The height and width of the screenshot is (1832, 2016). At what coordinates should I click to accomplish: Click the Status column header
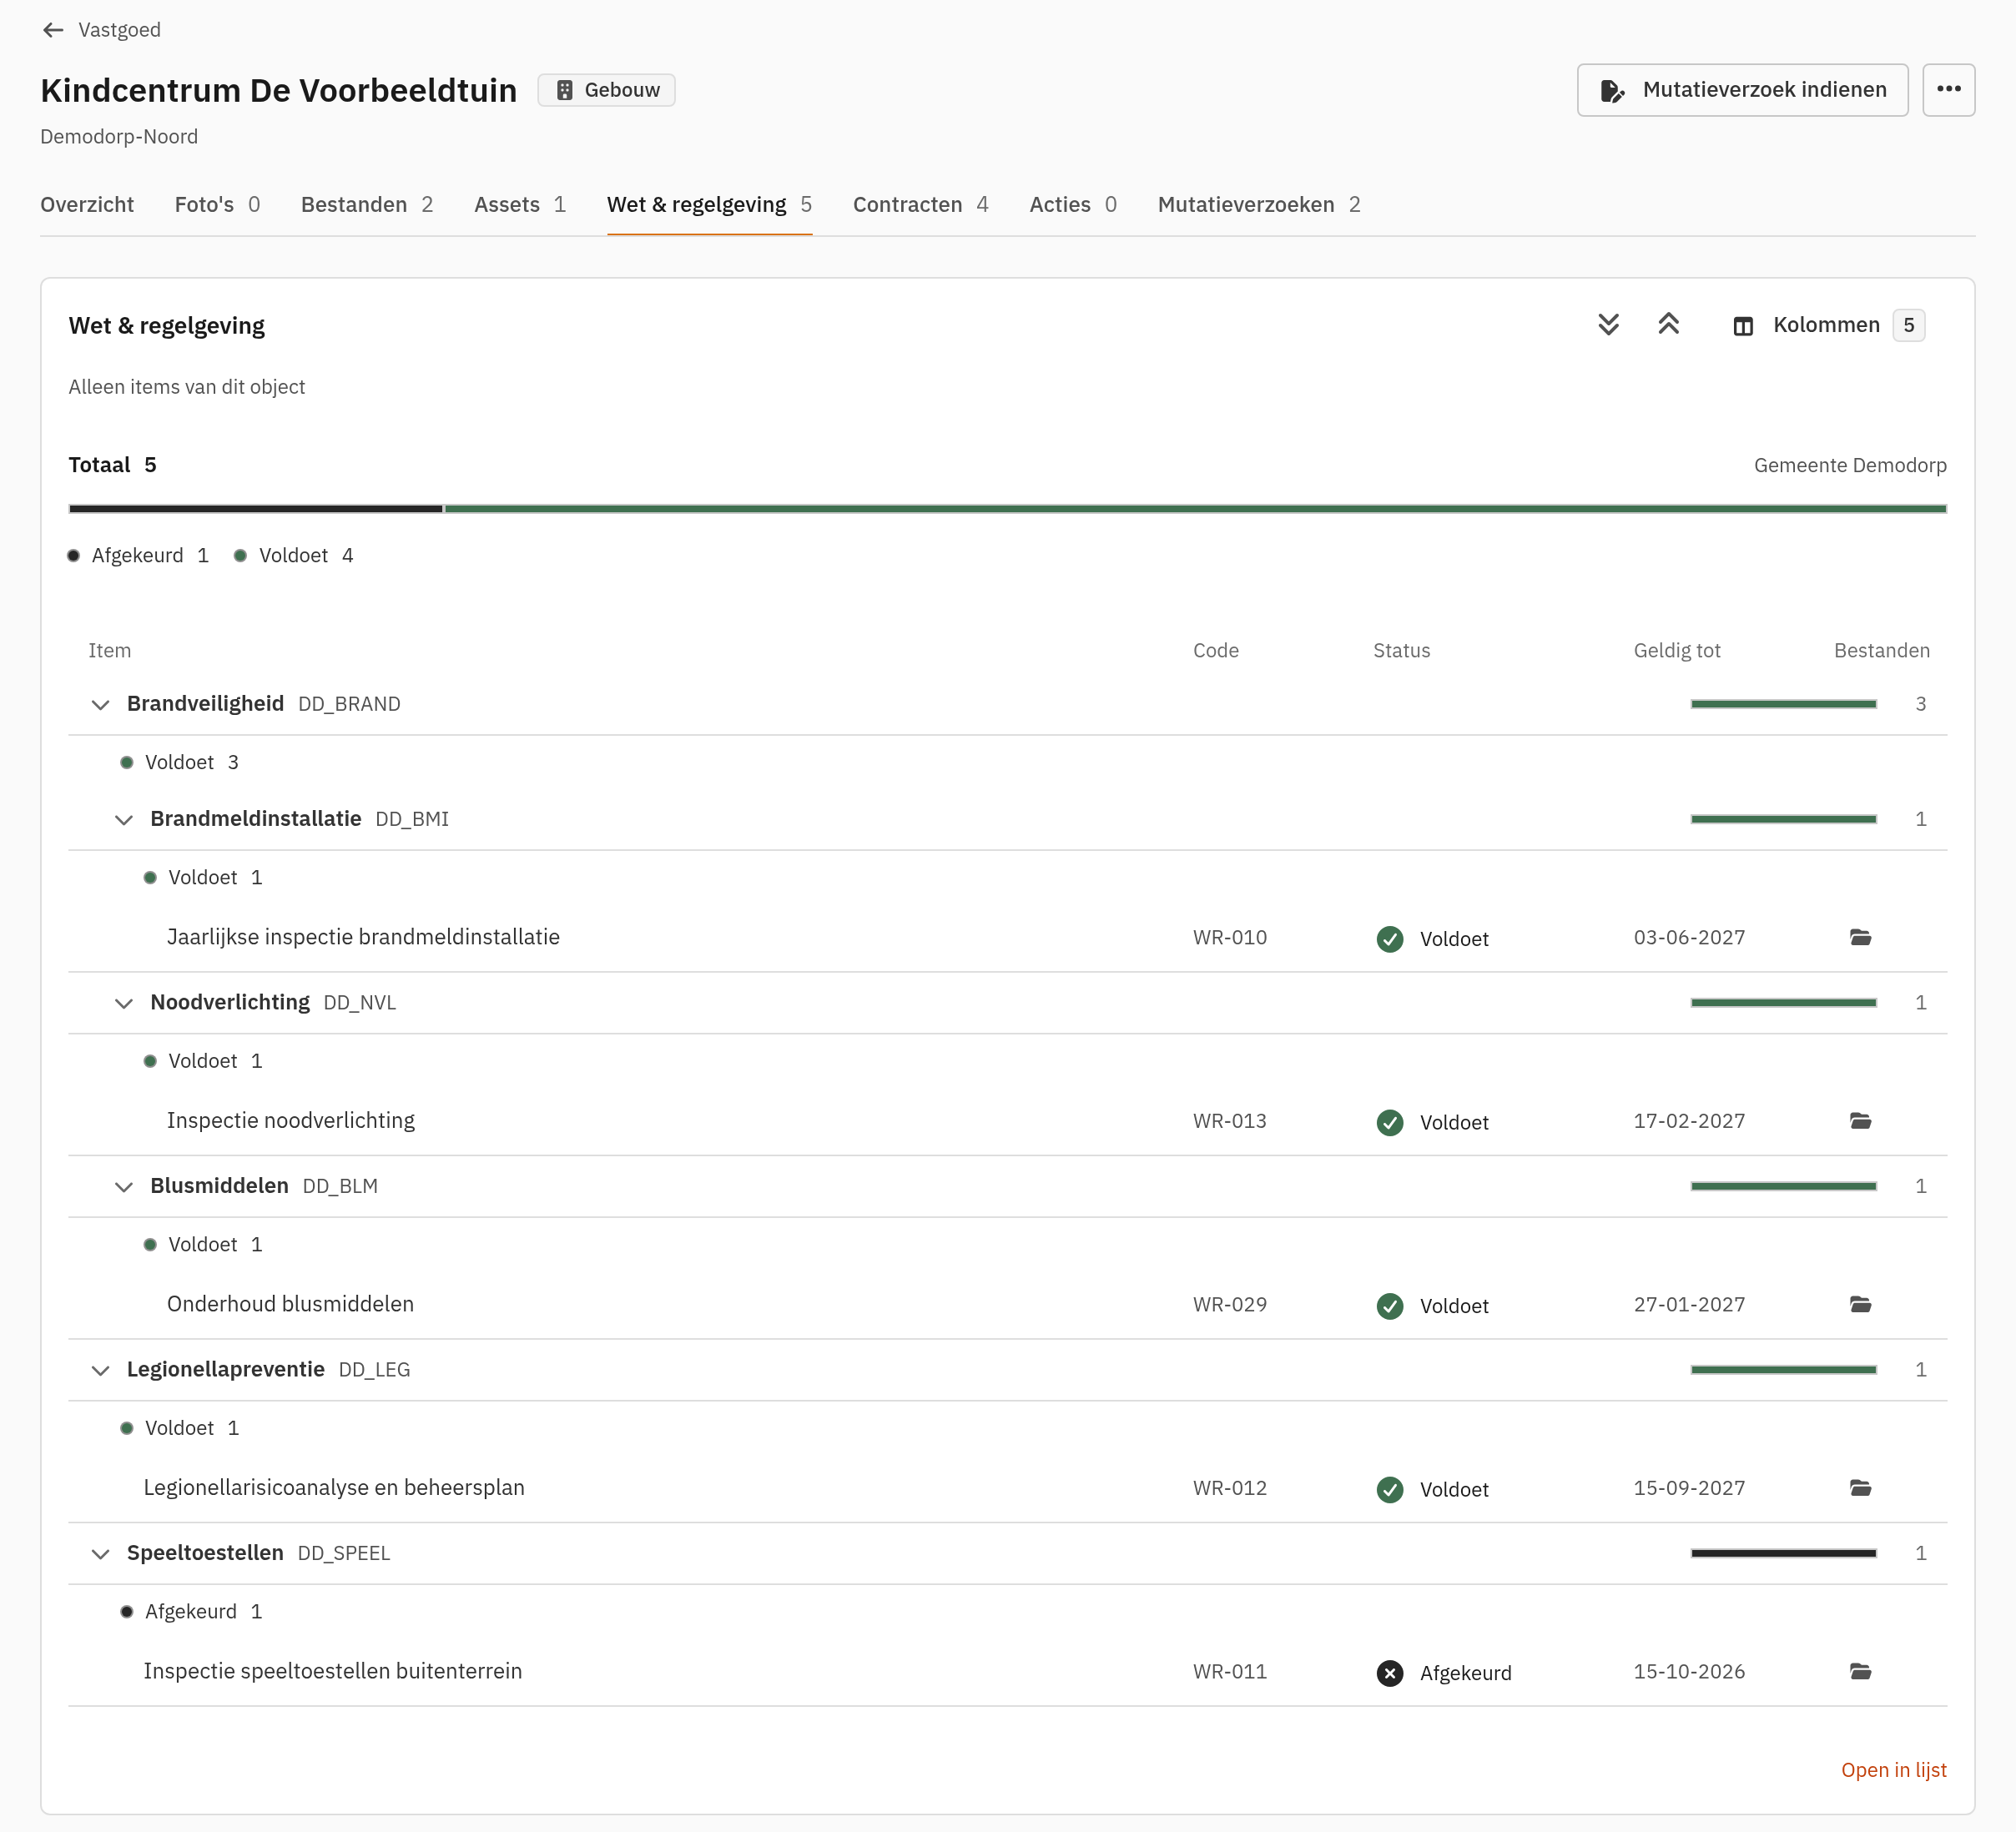(1401, 651)
